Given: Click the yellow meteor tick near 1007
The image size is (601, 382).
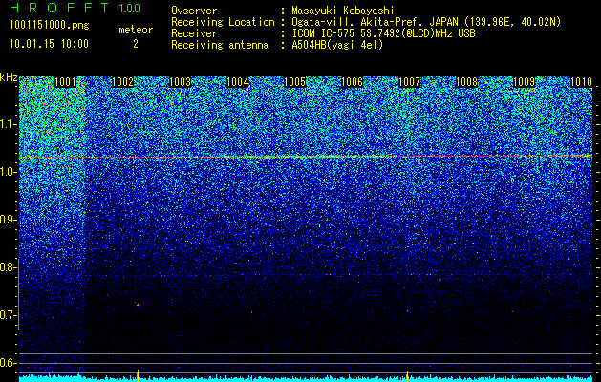Looking at the screenshot, I should pos(407,376).
